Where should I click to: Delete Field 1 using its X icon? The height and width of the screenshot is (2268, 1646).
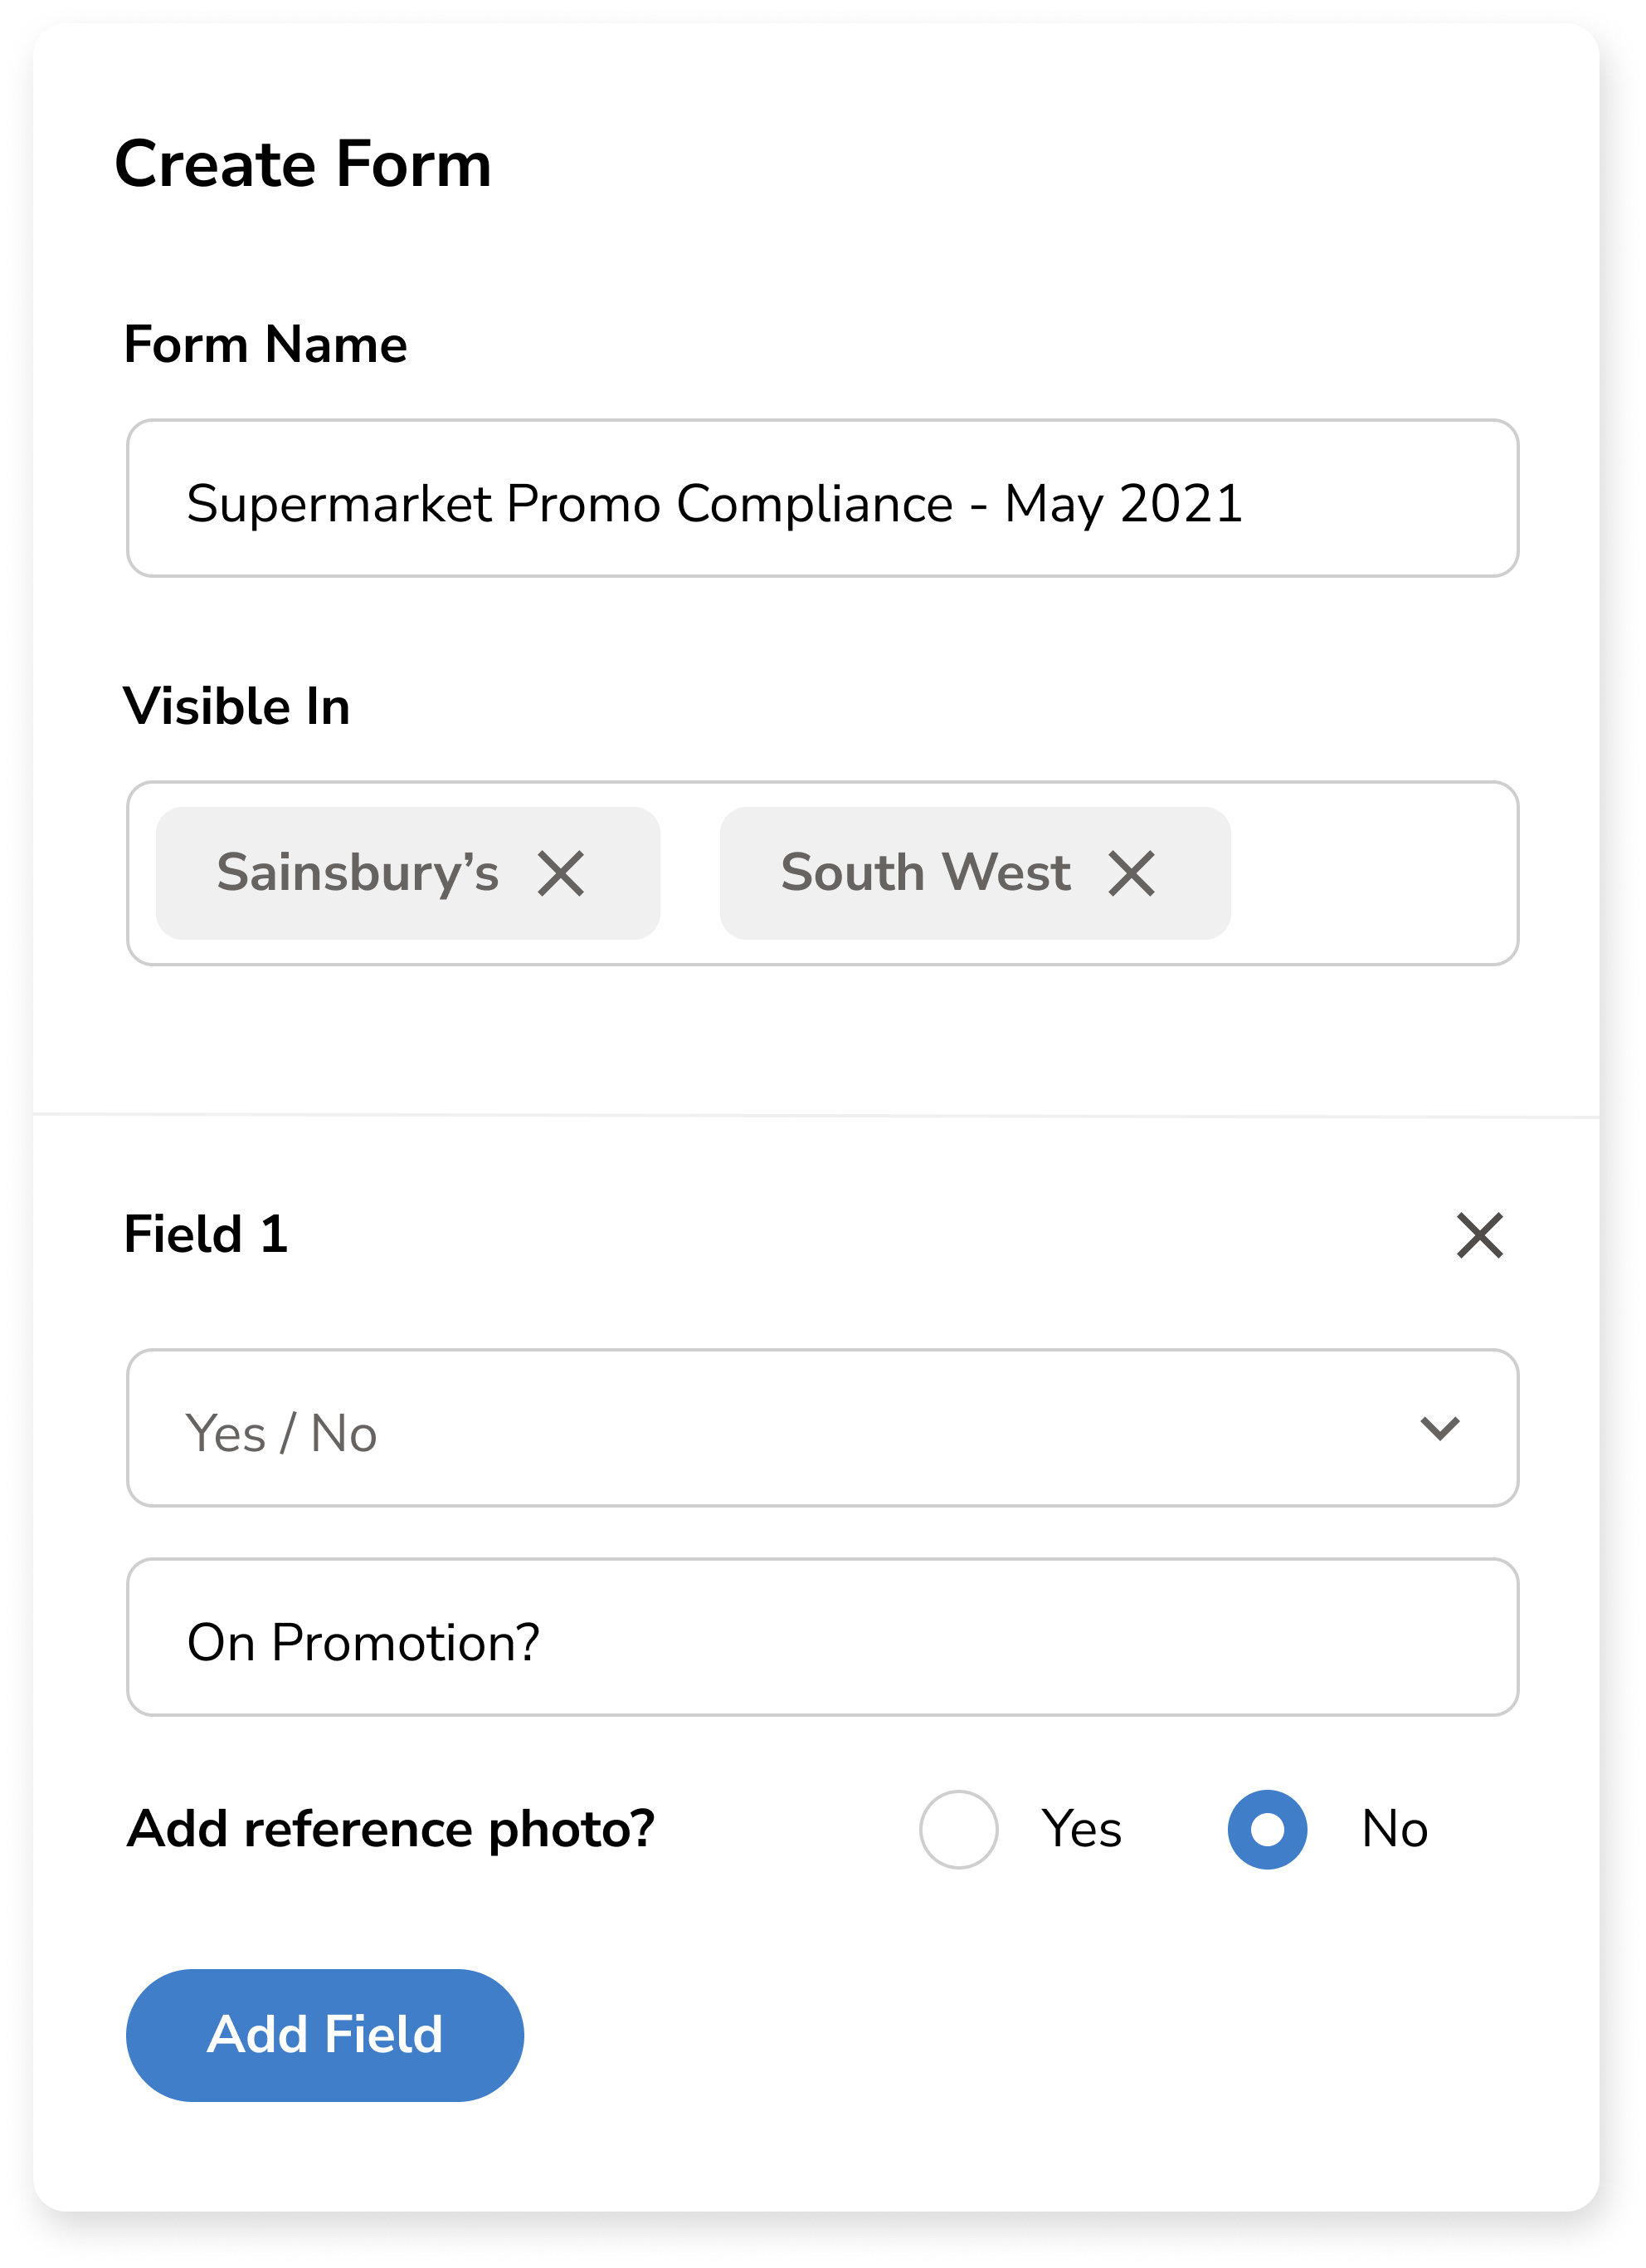pyautogui.click(x=1479, y=1235)
